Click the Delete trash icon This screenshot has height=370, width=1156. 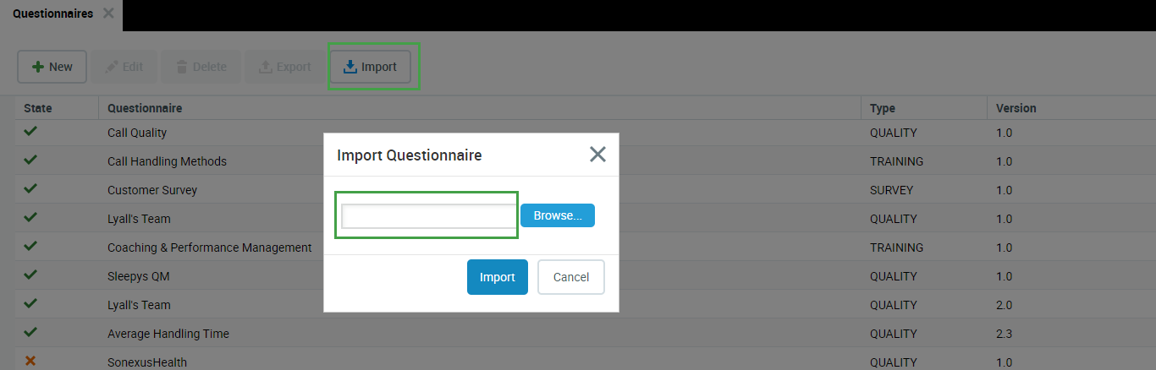click(182, 67)
